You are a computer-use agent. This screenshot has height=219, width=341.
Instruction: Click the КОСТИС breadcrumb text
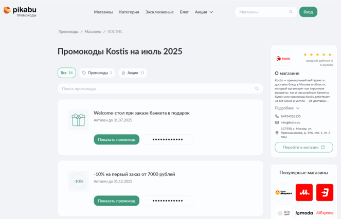click(115, 31)
